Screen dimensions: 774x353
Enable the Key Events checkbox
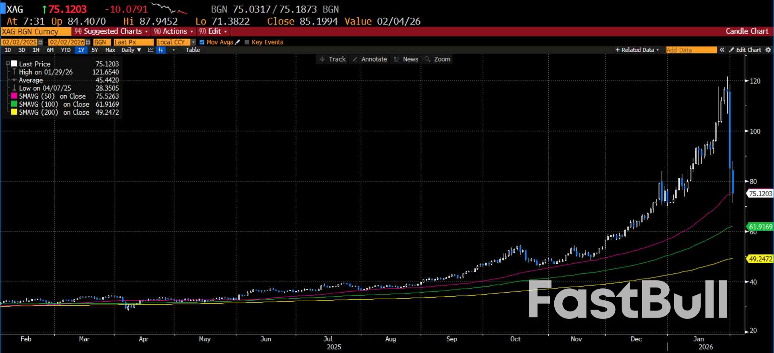pyautogui.click(x=247, y=42)
